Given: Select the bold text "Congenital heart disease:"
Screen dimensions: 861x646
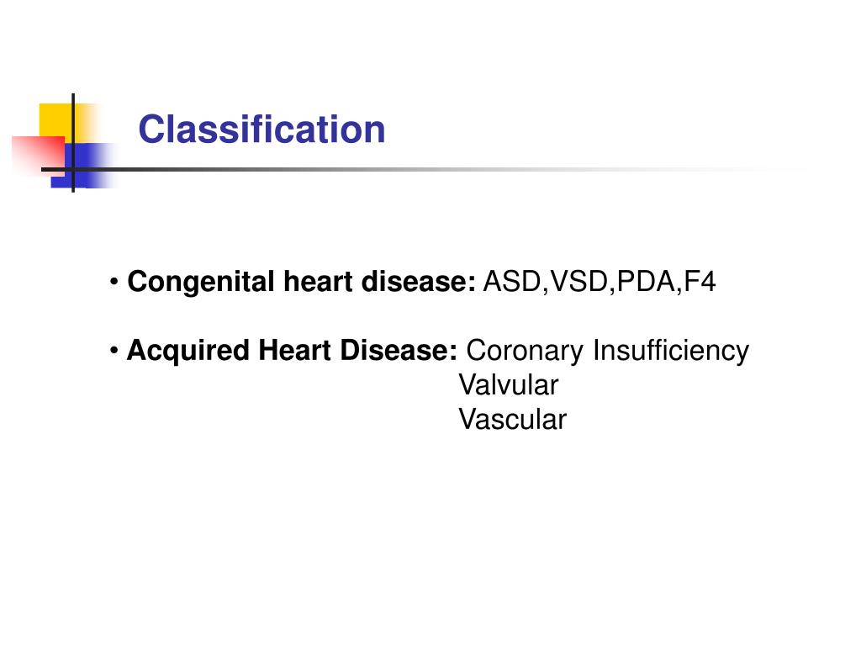Looking at the screenshot, I should [302, 283].
